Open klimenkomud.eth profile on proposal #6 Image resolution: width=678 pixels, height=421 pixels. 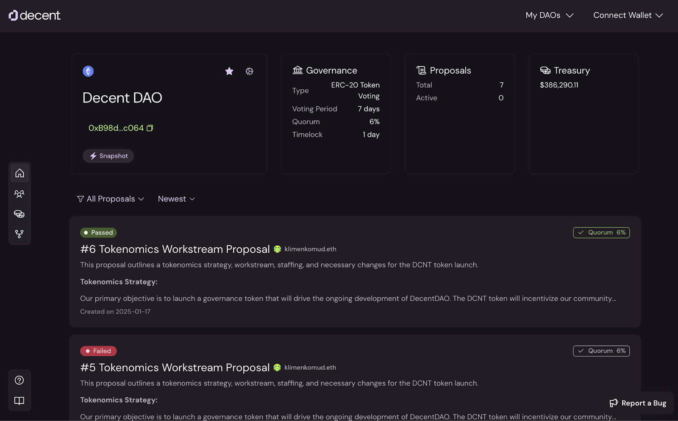pyautogui.click(x=310, y=249)
